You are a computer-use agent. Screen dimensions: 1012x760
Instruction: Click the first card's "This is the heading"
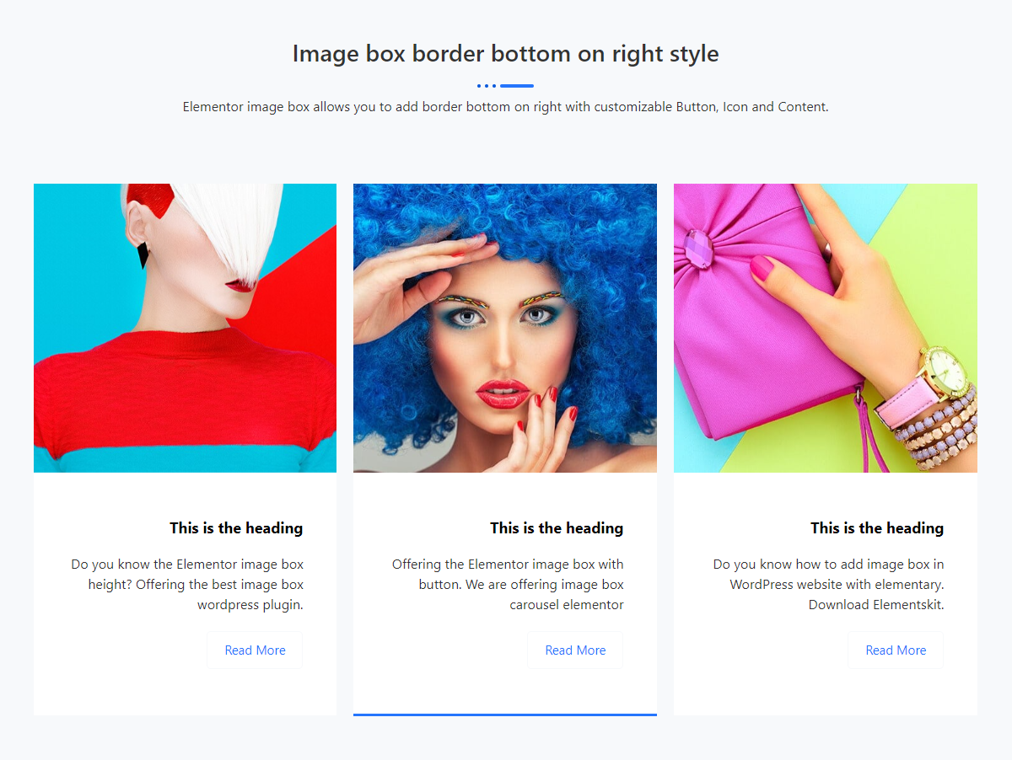[x=236, y=528]
